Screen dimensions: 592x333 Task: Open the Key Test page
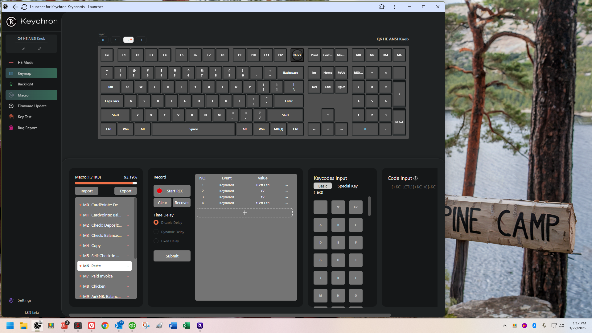tap(24, 117)
